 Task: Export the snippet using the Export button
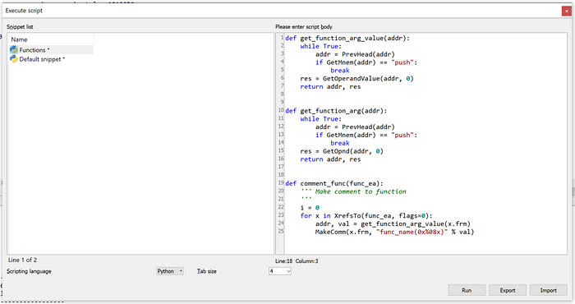pos(508,290)
